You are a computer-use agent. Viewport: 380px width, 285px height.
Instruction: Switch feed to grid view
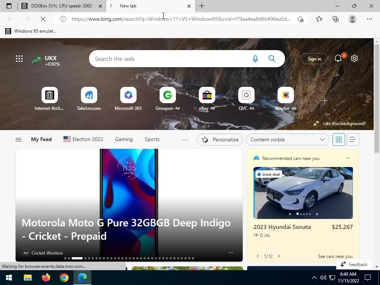coord(338,140)
